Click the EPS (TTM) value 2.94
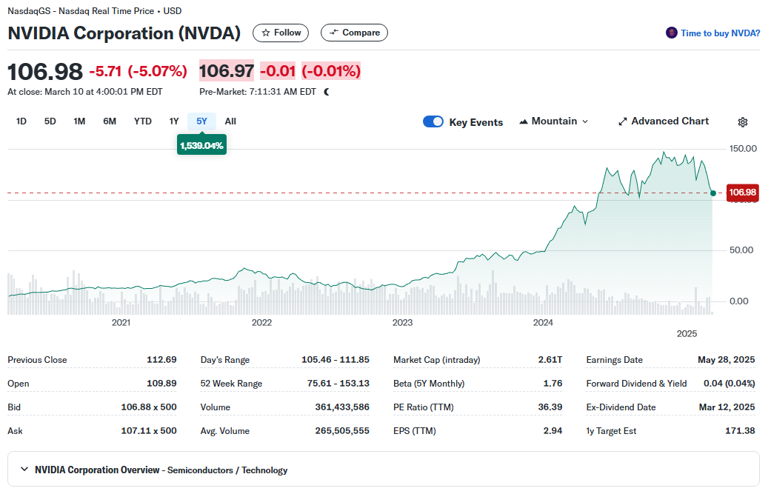This screenshot has width=771, height=494. point(553,430)
